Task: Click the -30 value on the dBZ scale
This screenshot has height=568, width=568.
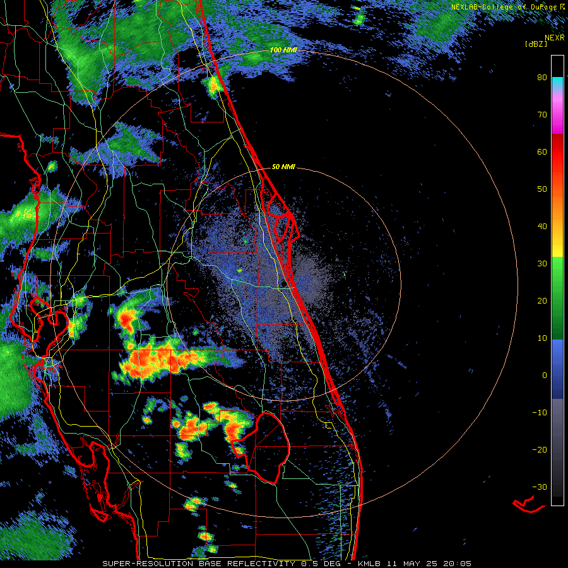Action: point(540,487)
